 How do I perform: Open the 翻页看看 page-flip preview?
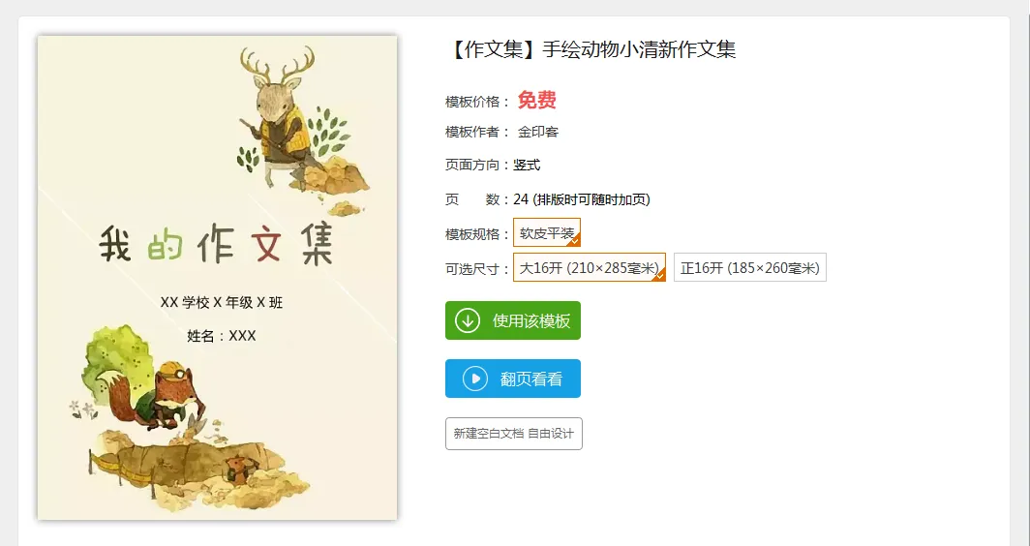point(513,379)
